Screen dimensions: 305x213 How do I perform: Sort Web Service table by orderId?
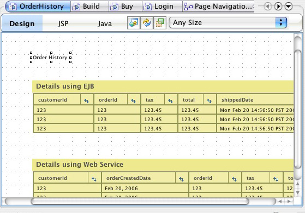pyautogui.click(x=235, y=179)
